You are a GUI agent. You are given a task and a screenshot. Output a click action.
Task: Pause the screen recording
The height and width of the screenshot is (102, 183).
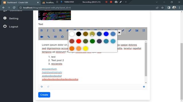106,2
